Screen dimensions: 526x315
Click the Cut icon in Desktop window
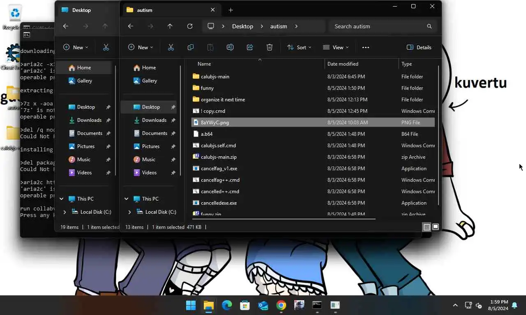[x=106, y=48]
